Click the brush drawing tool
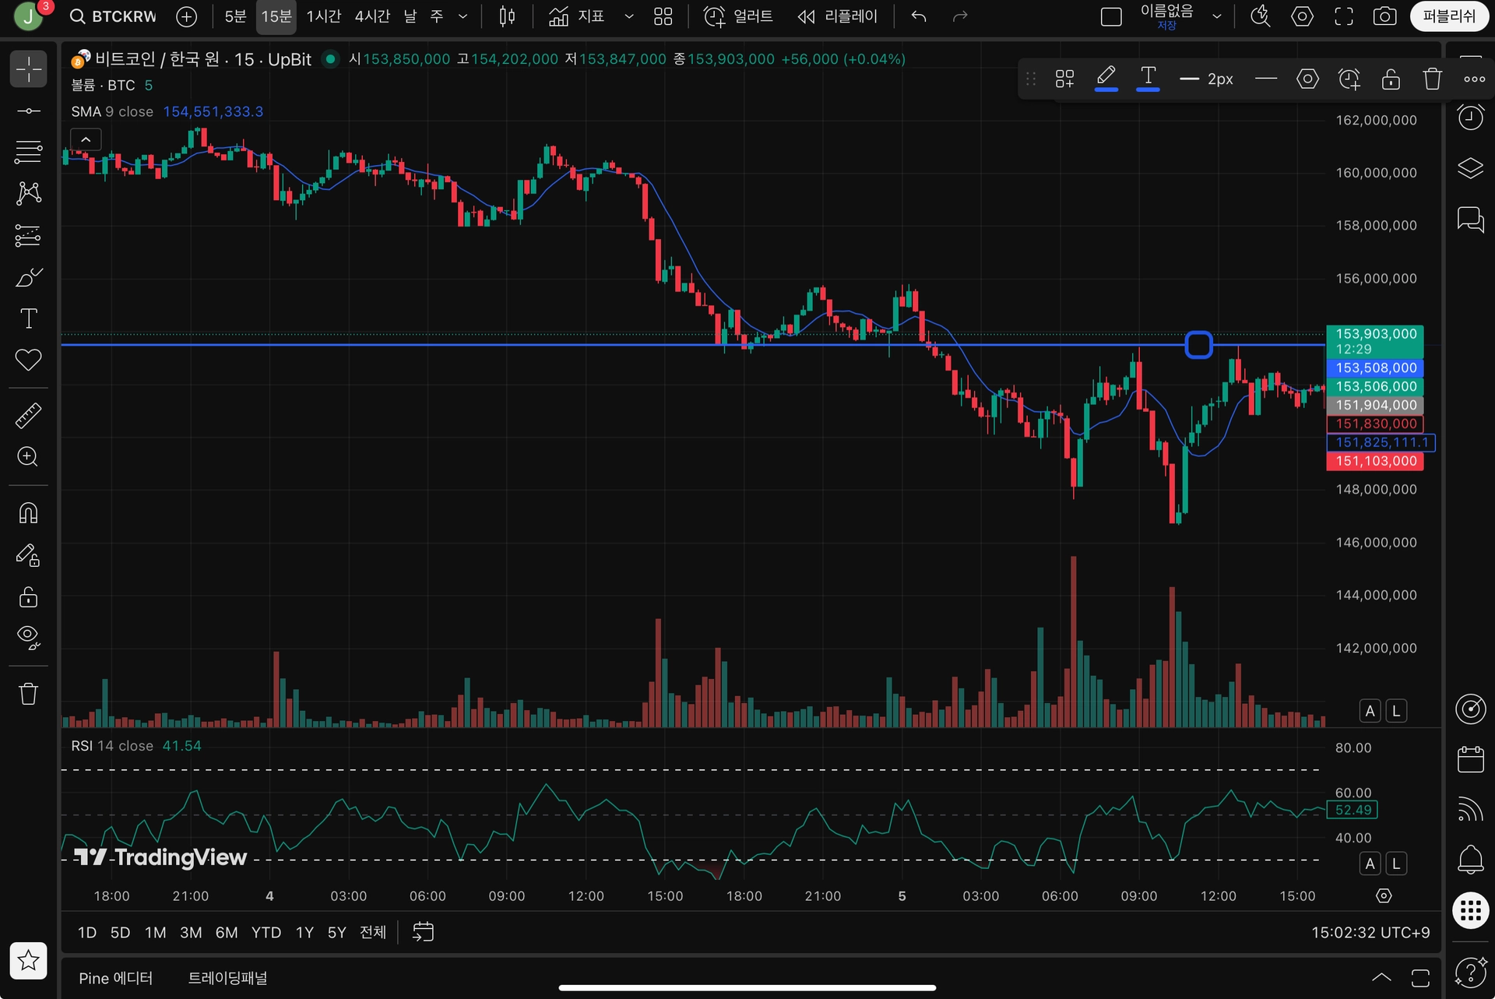This screenshot has width=1495, height=999. tap(28, 277)
